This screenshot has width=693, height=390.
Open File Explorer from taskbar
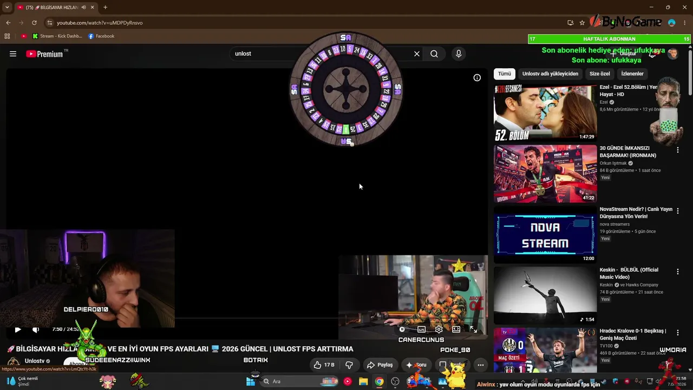363,381
